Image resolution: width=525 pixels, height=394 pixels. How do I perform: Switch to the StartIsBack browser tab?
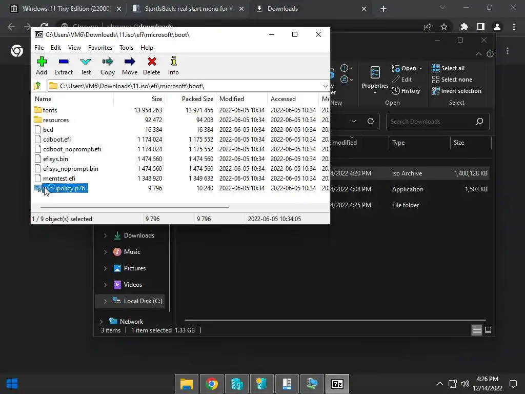(x=188, y=9)
